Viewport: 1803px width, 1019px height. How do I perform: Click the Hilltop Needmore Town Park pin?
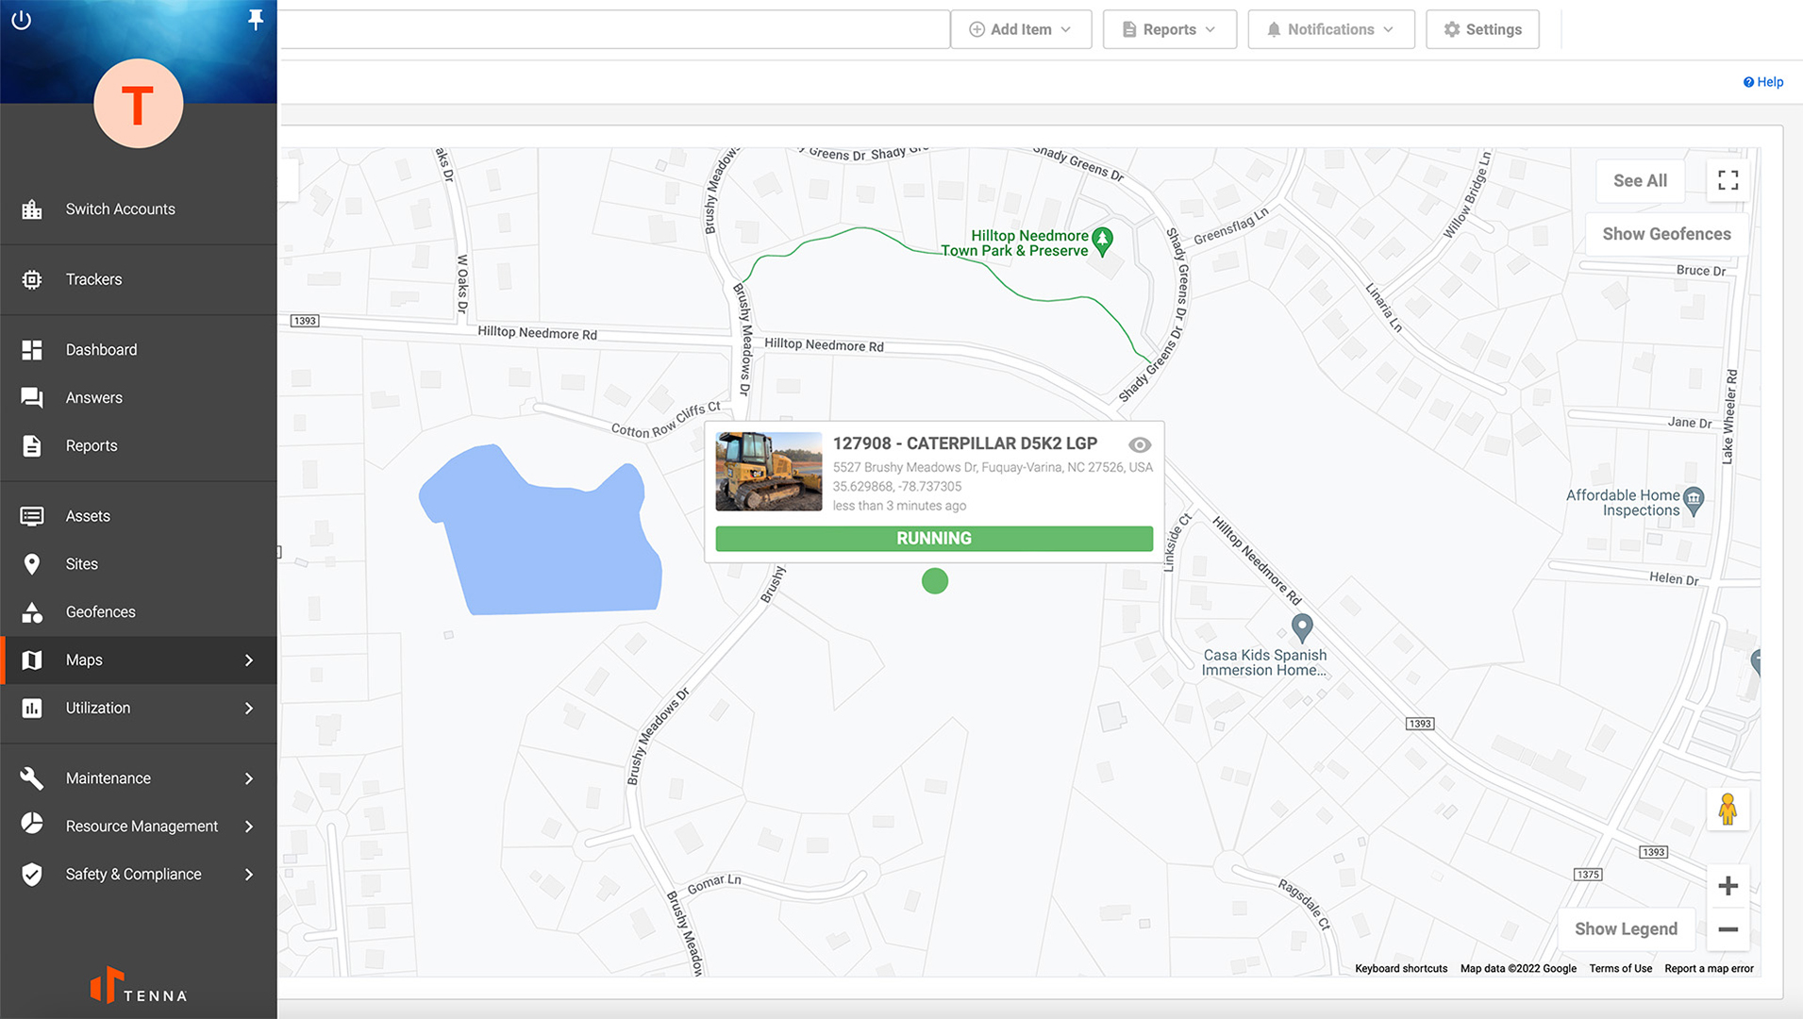coord(1102,241)
